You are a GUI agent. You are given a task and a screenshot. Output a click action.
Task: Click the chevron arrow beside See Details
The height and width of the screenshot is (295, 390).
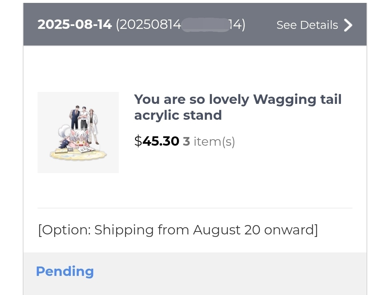pos(348,25)
